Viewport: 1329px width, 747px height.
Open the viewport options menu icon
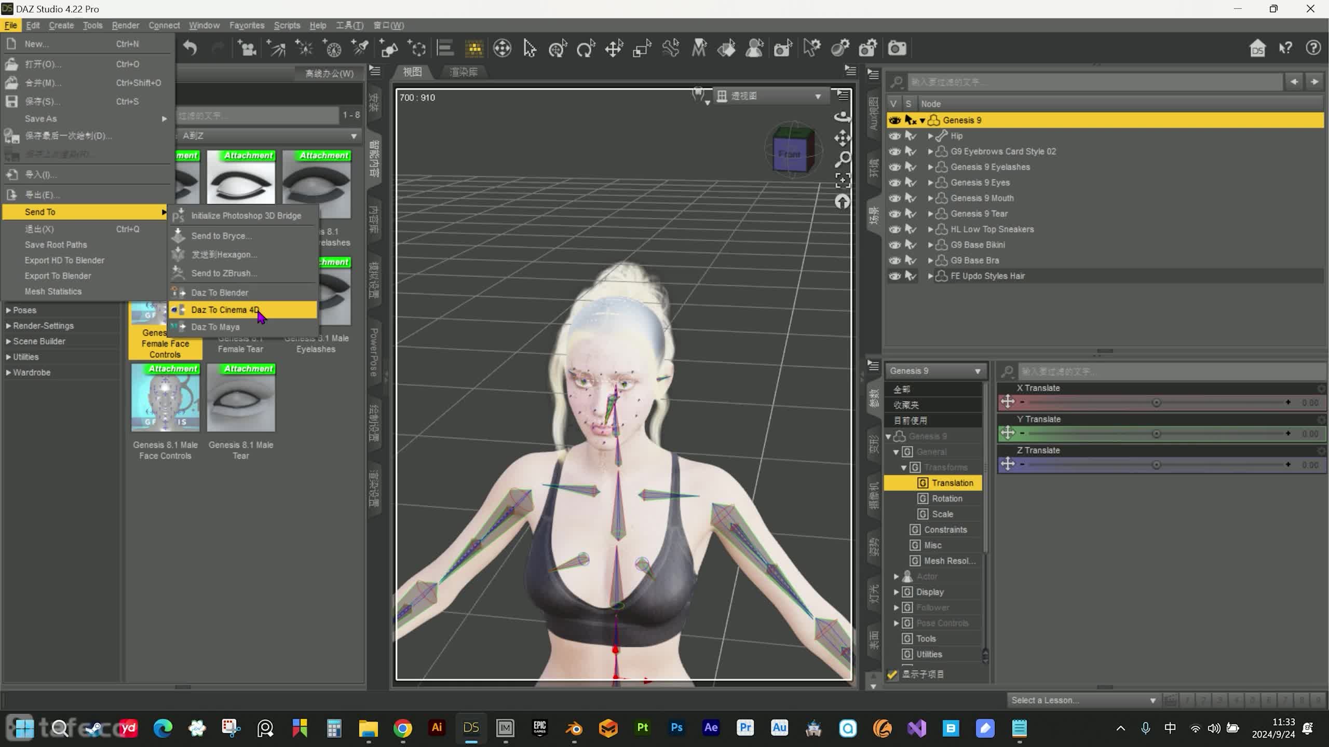(843, 95)
